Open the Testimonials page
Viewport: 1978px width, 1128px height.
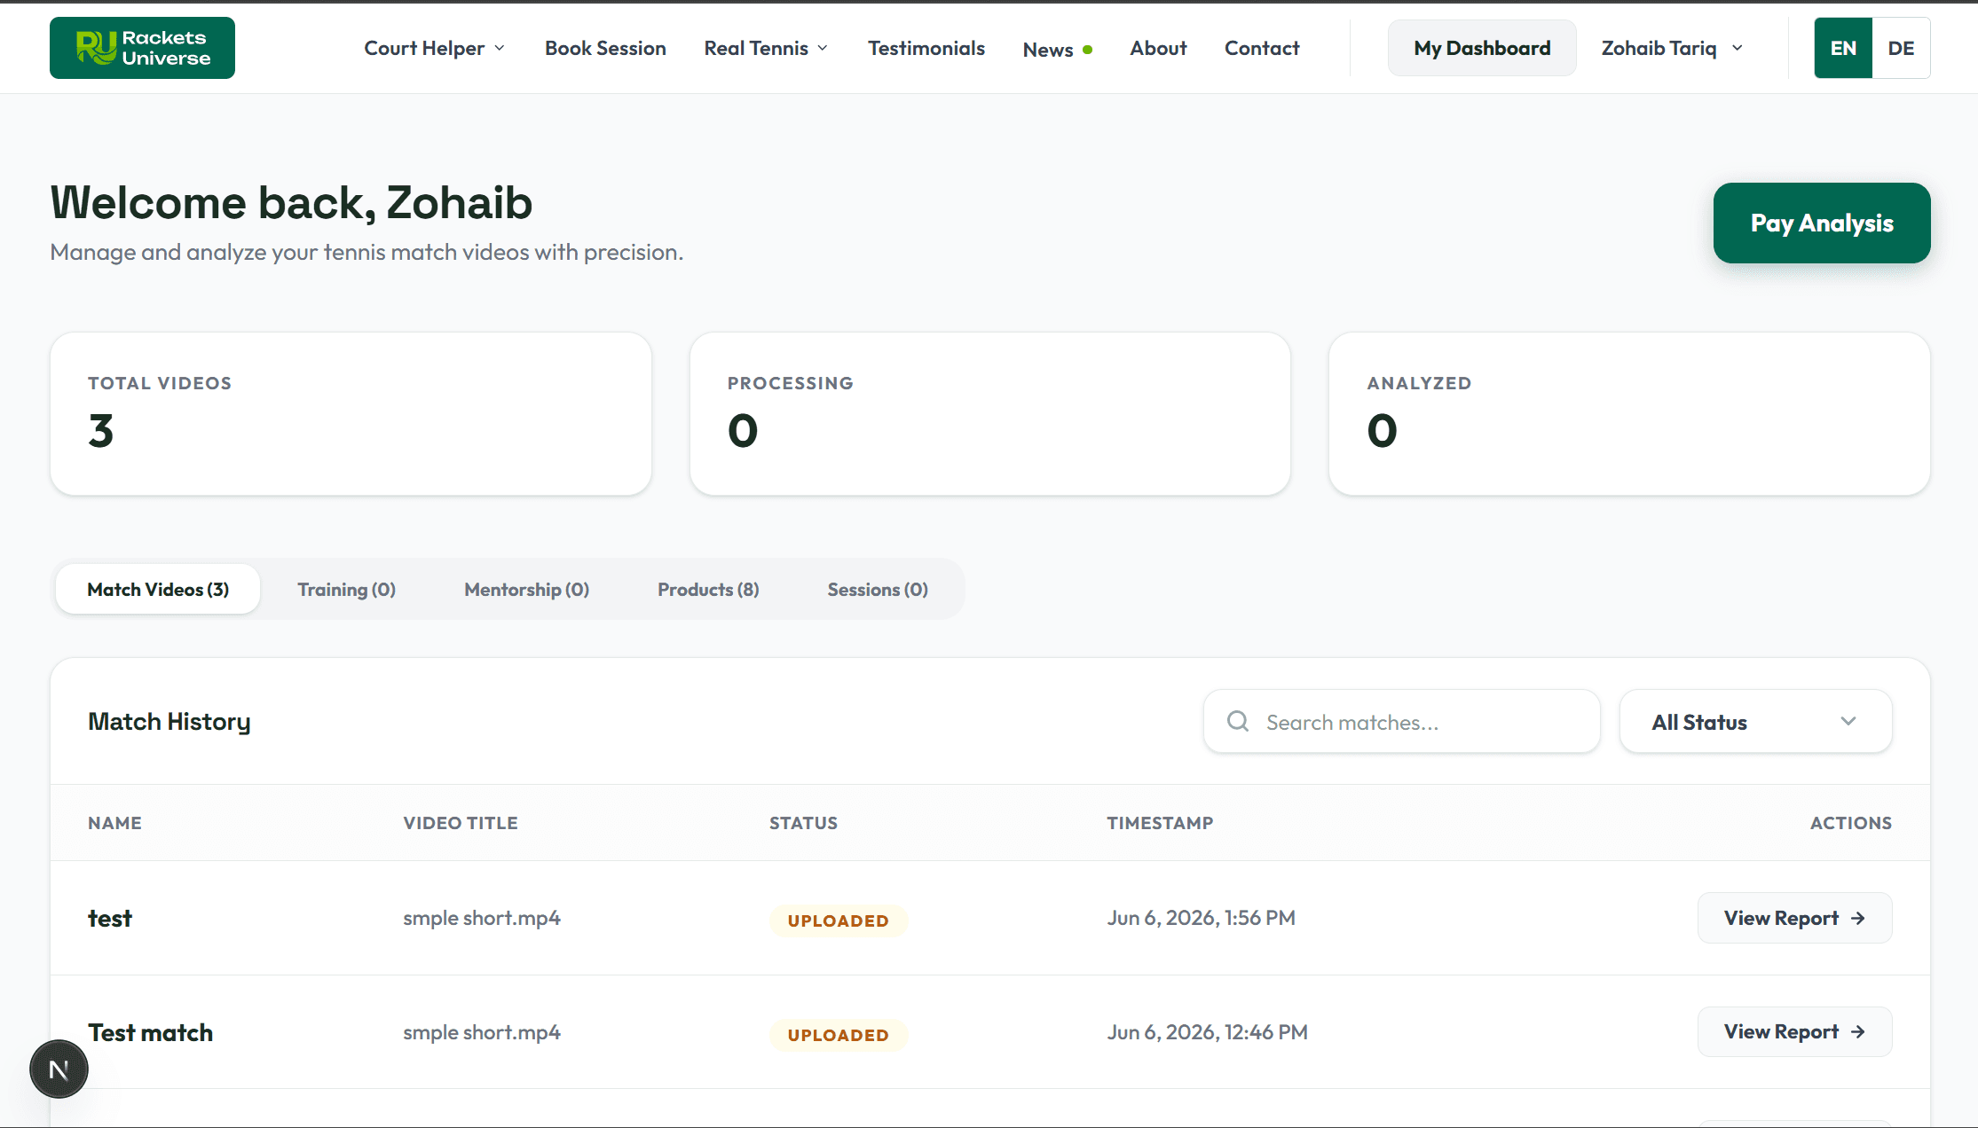(926, 48)
